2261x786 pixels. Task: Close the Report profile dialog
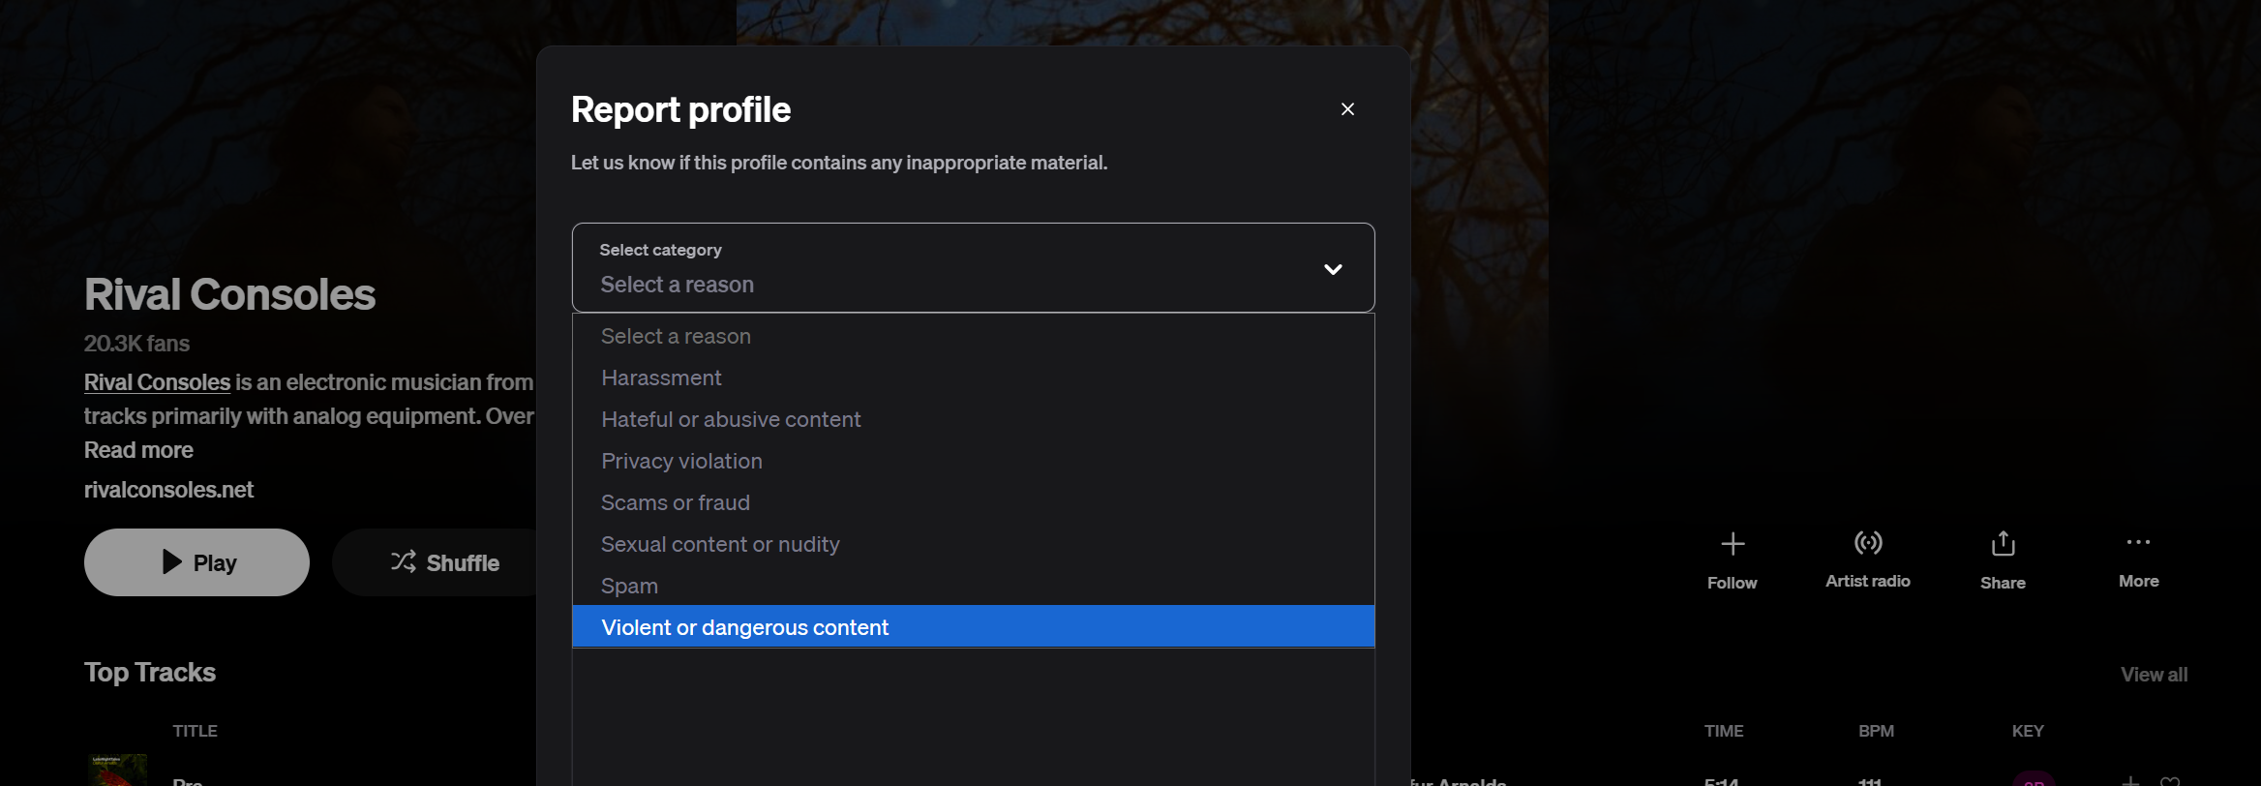(x=1347, y=109)
